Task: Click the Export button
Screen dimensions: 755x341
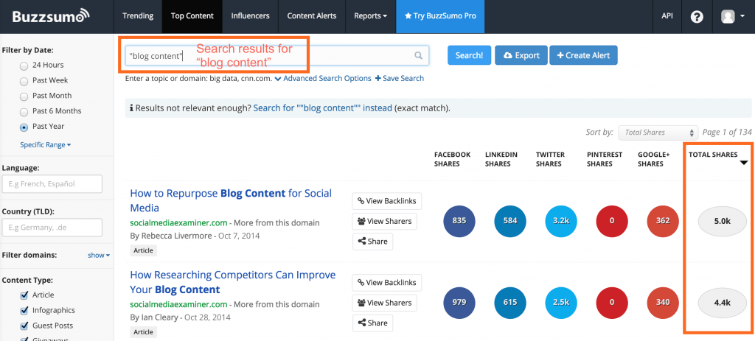Action: click(x=521, y=55)
